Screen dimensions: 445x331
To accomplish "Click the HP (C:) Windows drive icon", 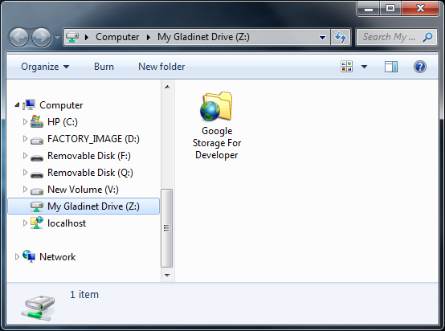I will (x=37, y=121).
